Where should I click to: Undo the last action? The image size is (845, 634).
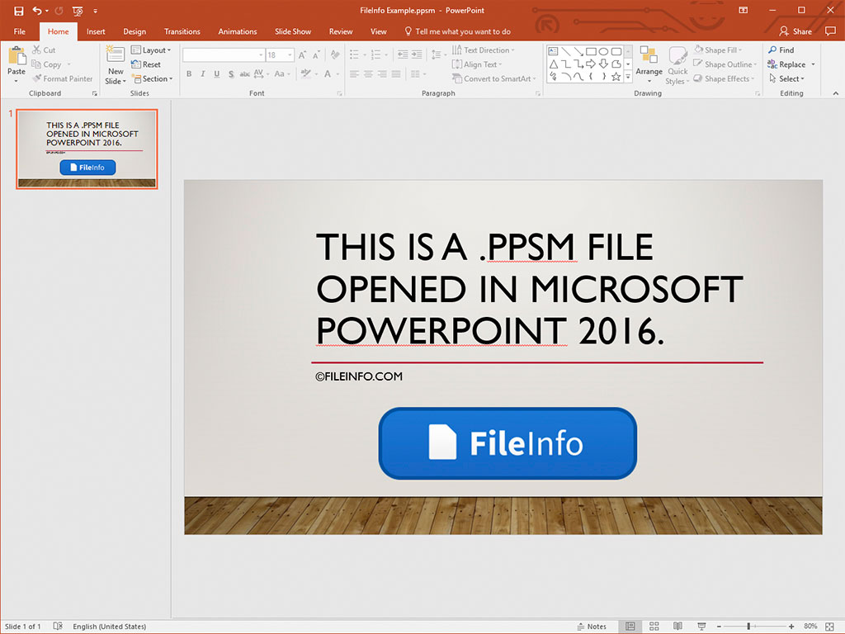36,10
